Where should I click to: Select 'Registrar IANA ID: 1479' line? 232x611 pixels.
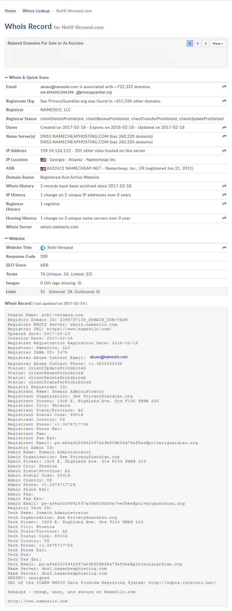click(38, 352)
